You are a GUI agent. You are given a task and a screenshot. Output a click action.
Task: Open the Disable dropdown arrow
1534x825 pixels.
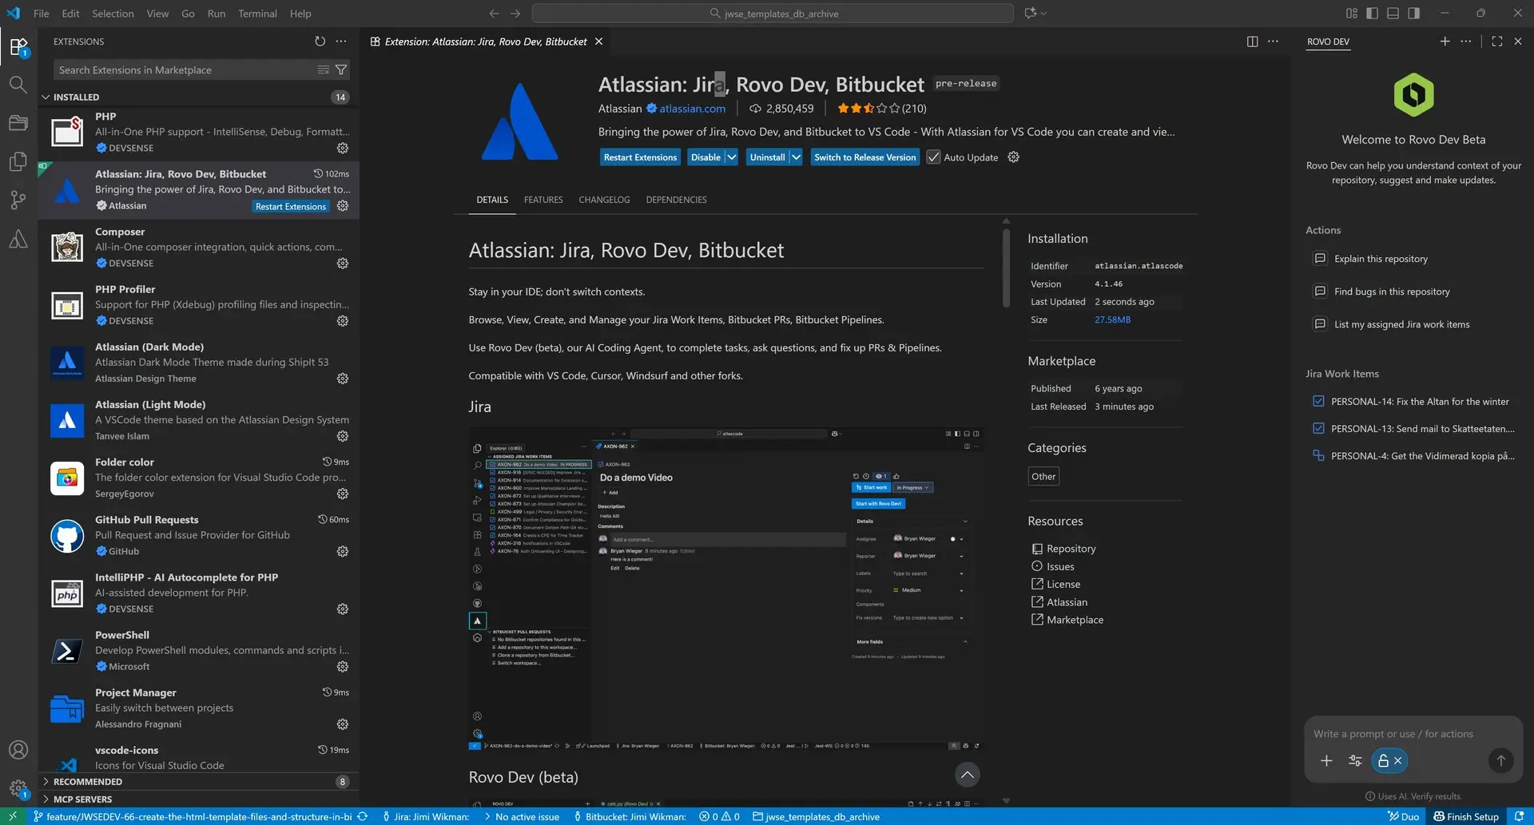(x=733, y=157)
